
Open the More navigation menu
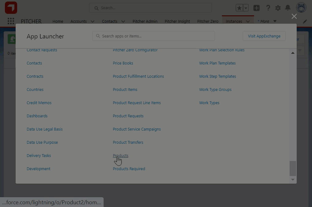pos(267,21)
